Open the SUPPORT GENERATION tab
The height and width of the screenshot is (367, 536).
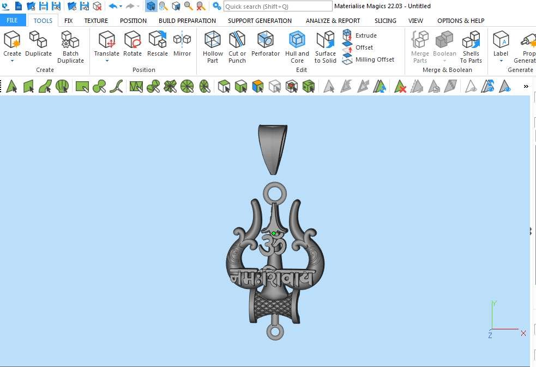click(260, 21)
